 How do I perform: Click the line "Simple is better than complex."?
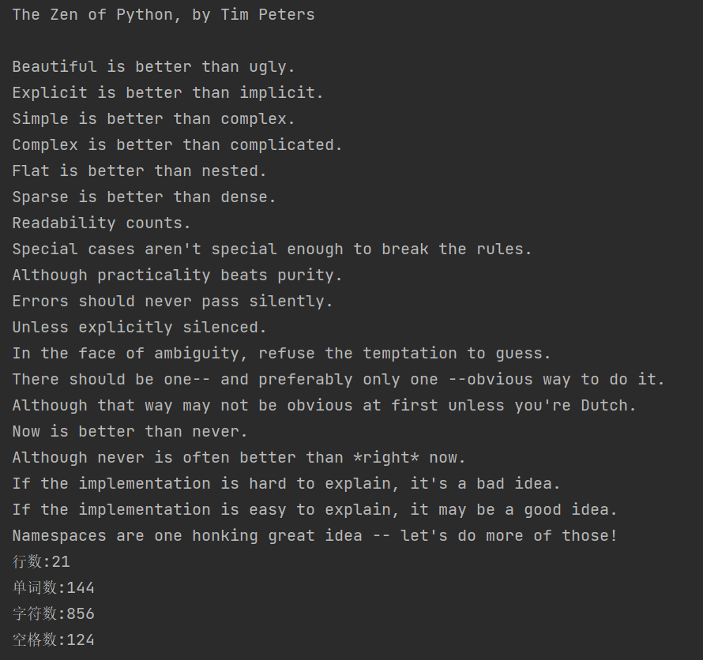153,118
